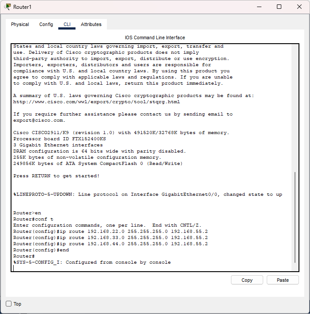
Task: Click the 'Router(config)#end' line
Action: (41, 250)
